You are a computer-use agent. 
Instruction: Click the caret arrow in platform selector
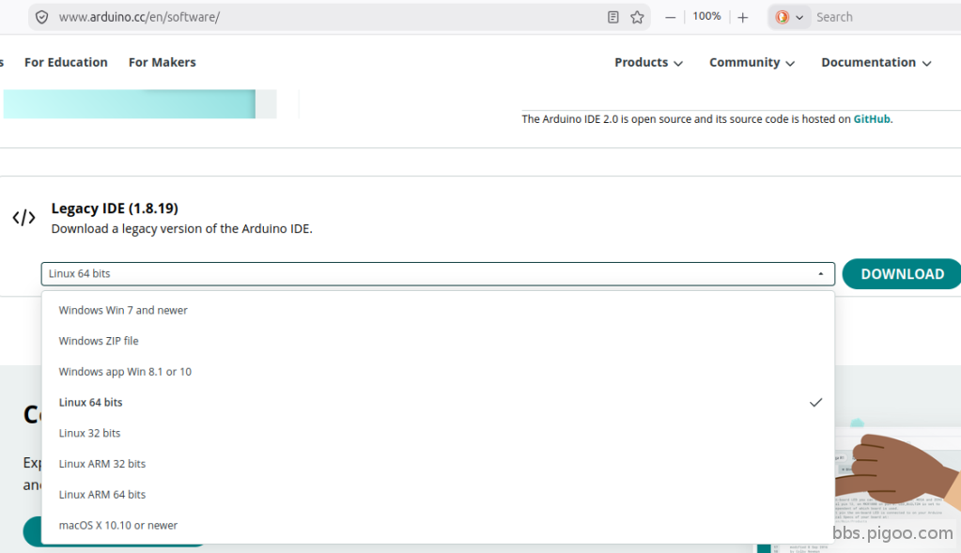coord(821,274)
